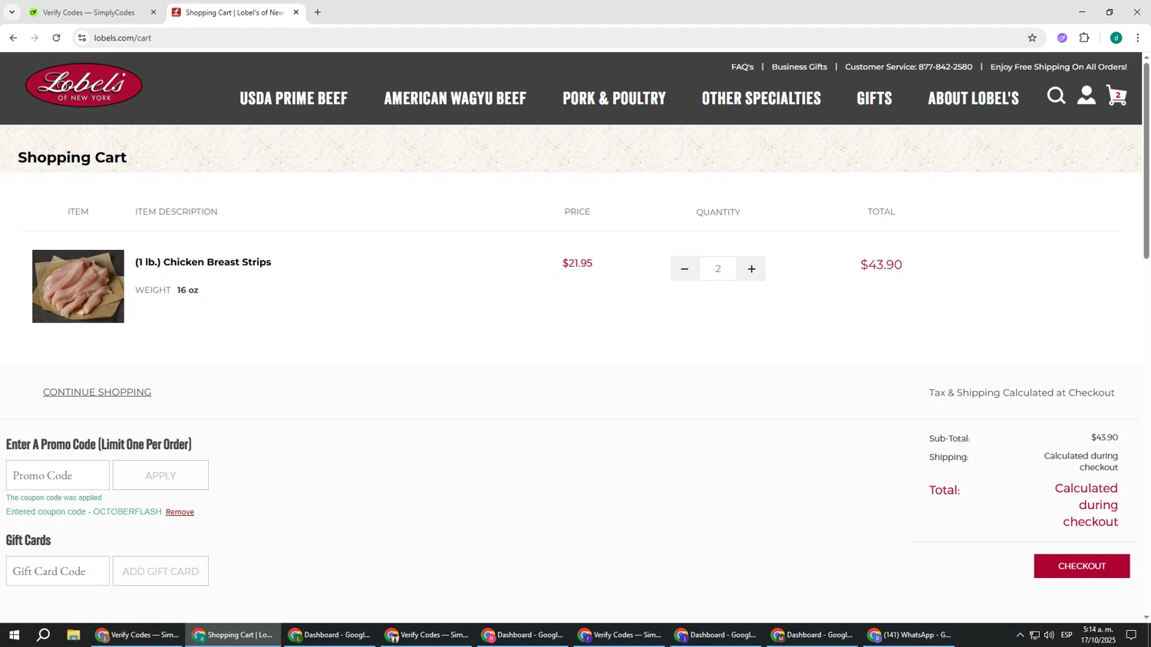Viewport: 1151px width, 647px height.
Task: Click the Apply promo code button
Action: tap(160, 475)
